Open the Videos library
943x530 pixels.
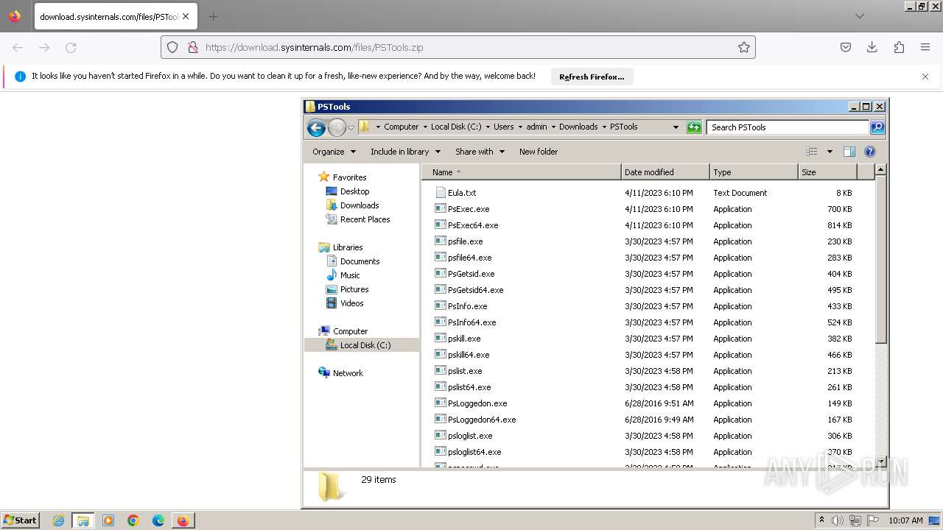[351, 303]
